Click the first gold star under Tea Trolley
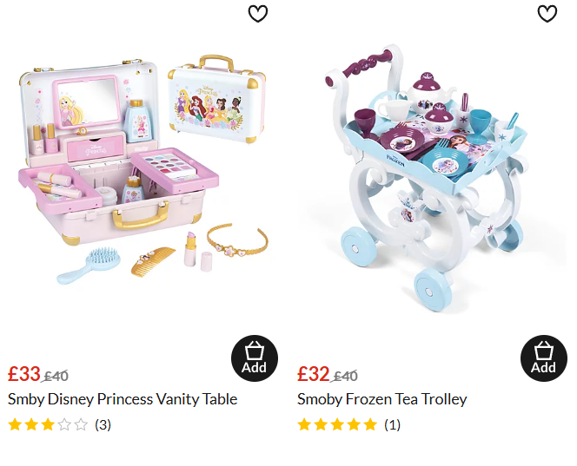This screenshot has height=466, width=577. click(304, 424)
